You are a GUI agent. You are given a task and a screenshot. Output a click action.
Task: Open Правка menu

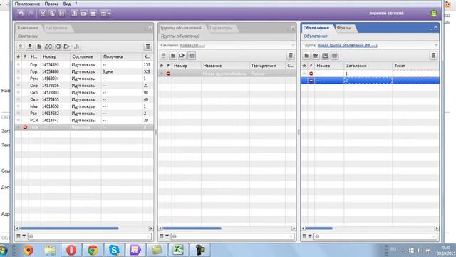coord(51,4)
